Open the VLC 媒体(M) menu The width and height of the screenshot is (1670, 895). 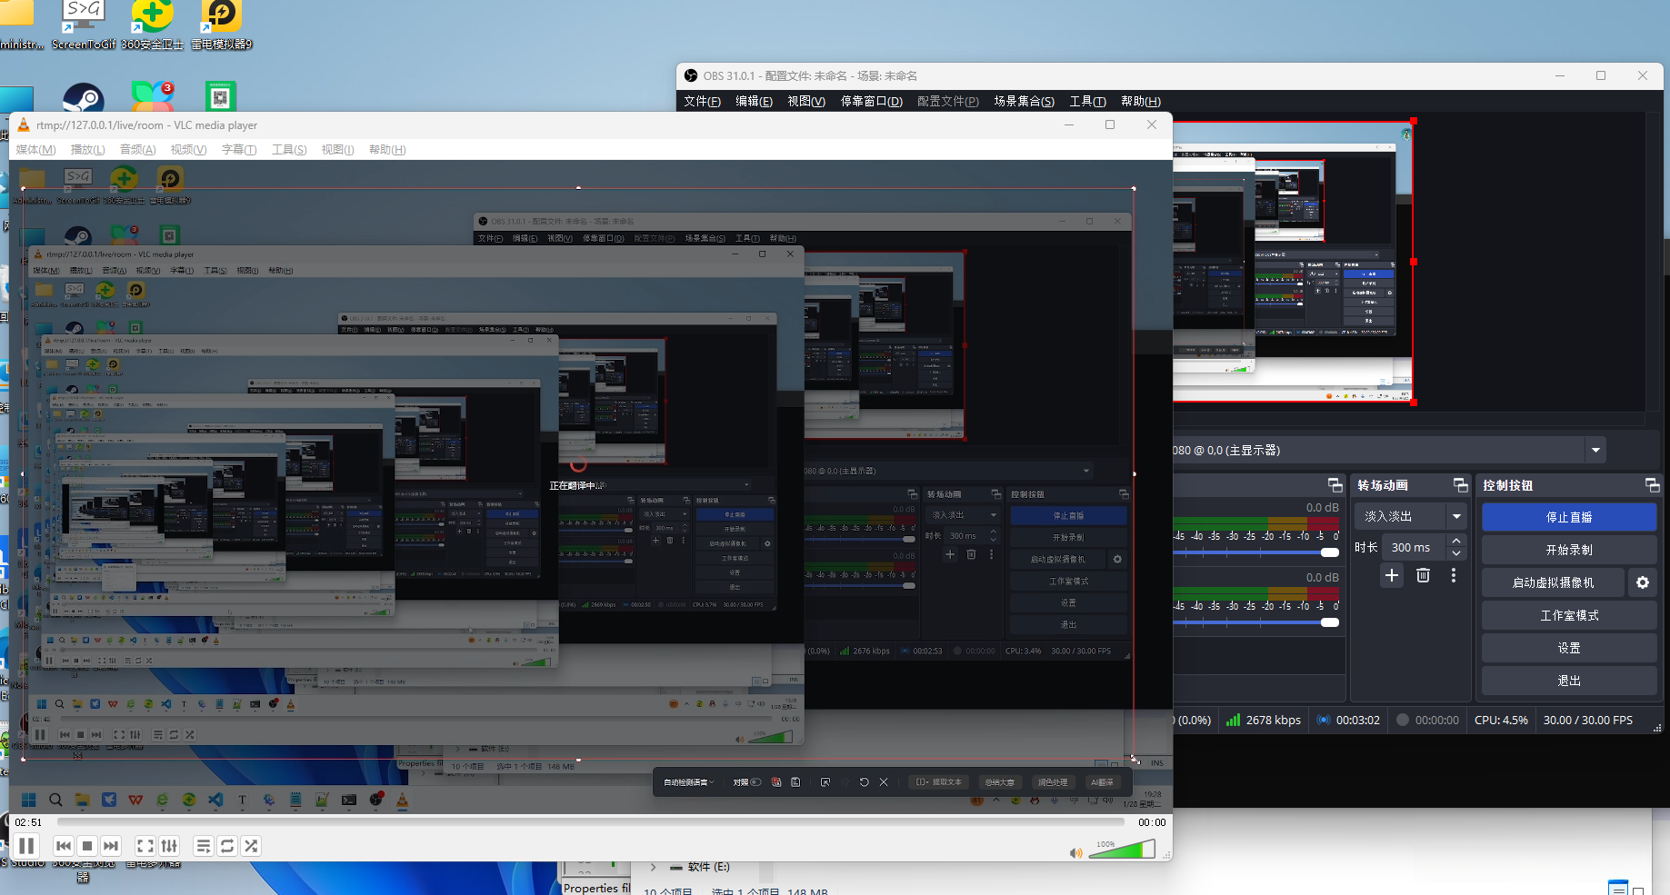pyautogui.click(x=35, y=150)
